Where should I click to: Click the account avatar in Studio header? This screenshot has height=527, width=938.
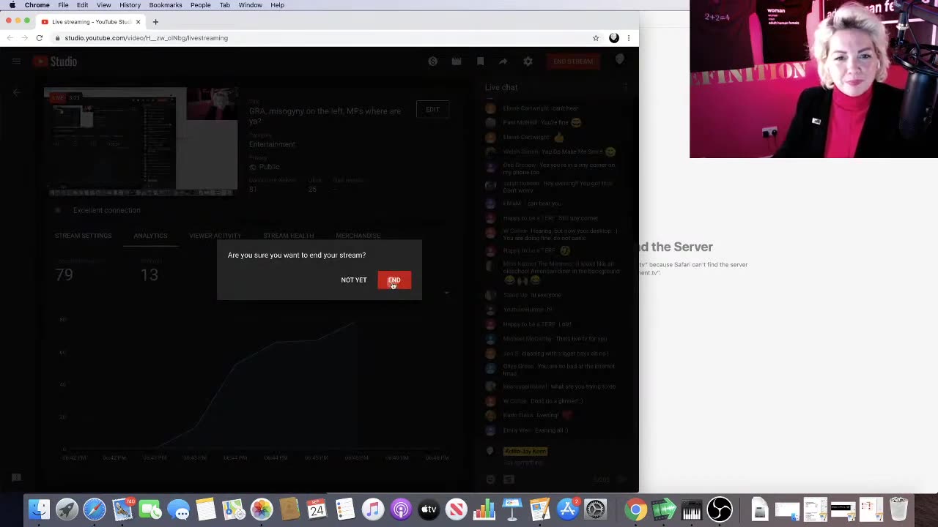[620, 61]
